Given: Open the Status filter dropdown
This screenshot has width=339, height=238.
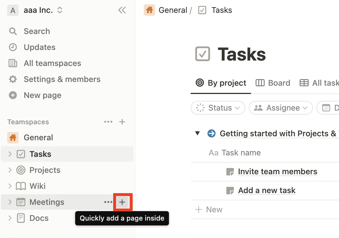Looking at the screenshot, I should [218, 108].
